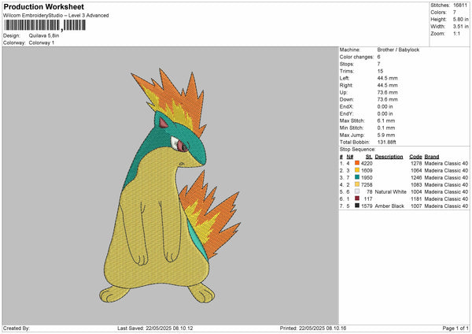The image size is (472, 334).
Task: Click the 'Brand' column header
Action: 432,157
